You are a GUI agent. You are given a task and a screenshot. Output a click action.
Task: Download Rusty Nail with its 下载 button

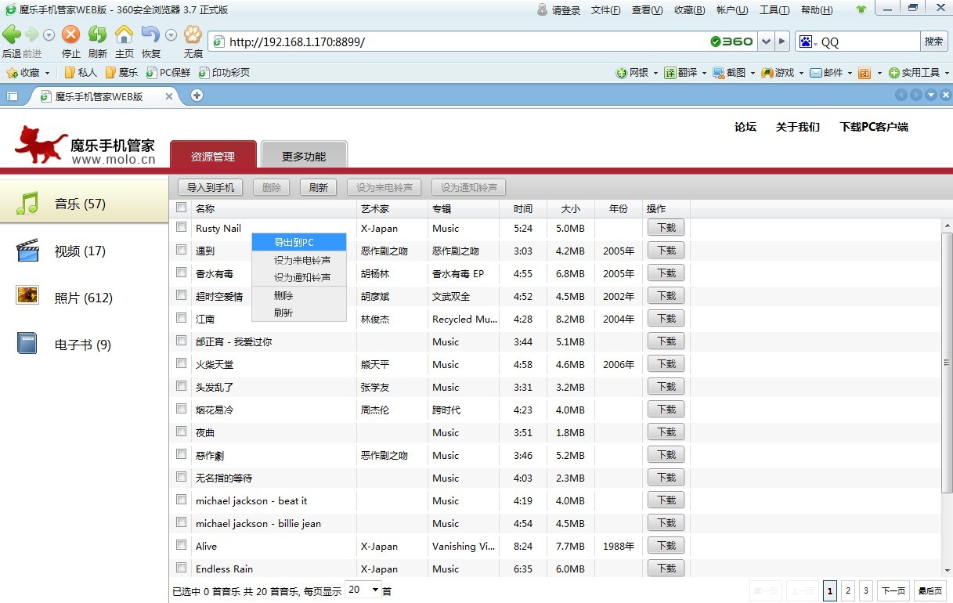(x=666, y=228)
